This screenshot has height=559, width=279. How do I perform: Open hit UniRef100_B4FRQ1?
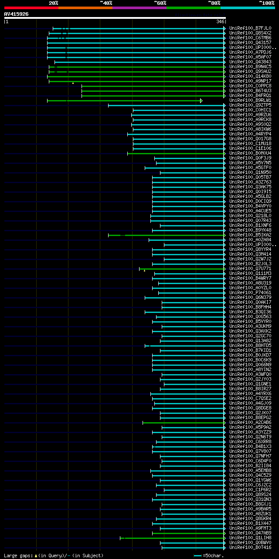pos(250,95)
